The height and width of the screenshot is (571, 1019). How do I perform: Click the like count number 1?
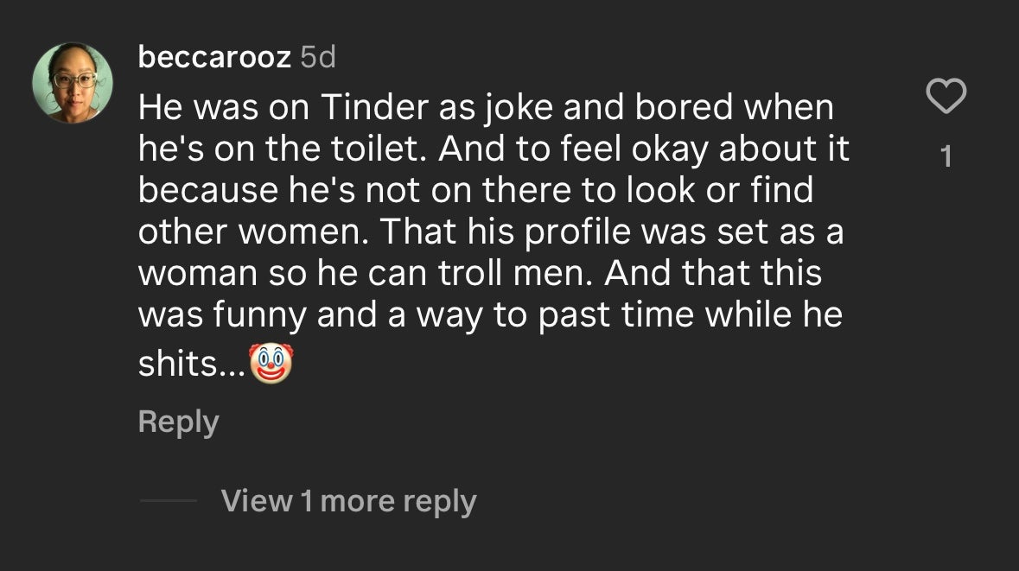coord(946,156)
